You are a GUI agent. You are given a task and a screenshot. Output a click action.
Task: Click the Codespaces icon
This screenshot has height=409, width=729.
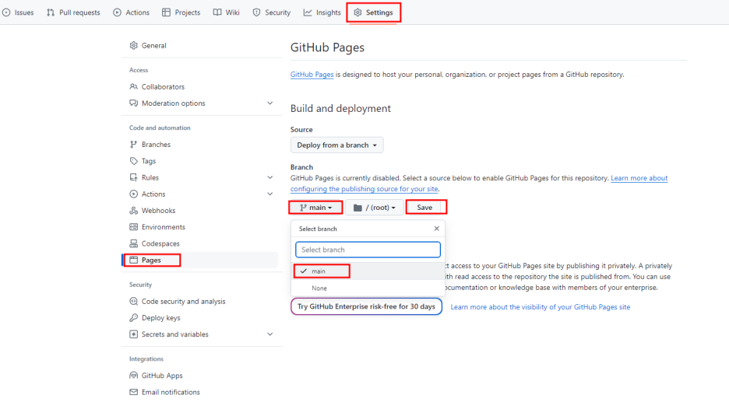(x=134, y=243)
